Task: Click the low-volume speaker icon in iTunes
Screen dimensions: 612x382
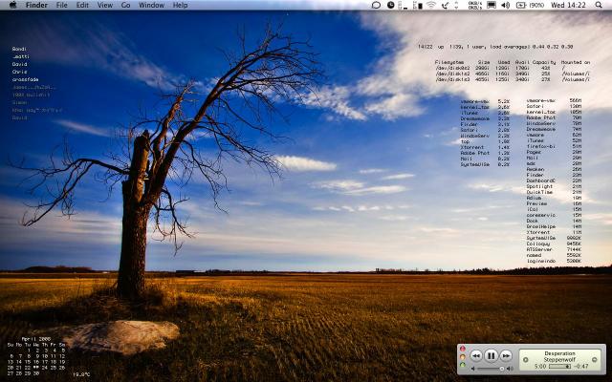Action: click(x=473, y=369)
